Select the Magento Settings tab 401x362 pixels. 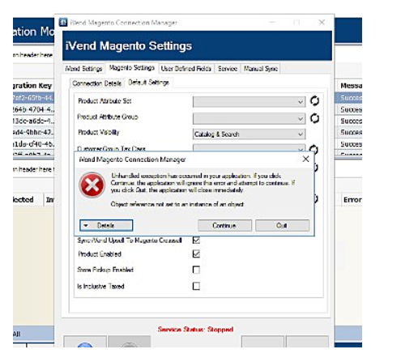(x=132, y=67)
